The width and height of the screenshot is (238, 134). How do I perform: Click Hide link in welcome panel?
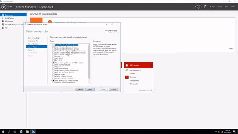pyautogui.click(x=231, y=49)
